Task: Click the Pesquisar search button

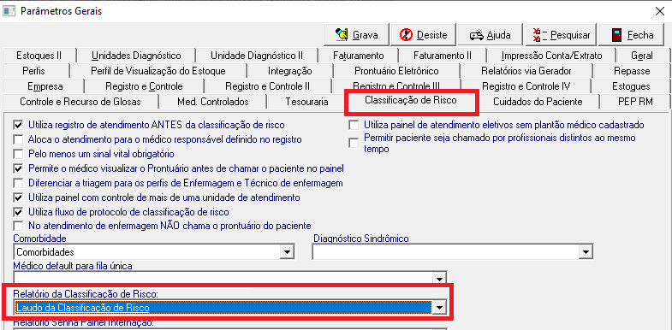Action: (x=561, y=35)
